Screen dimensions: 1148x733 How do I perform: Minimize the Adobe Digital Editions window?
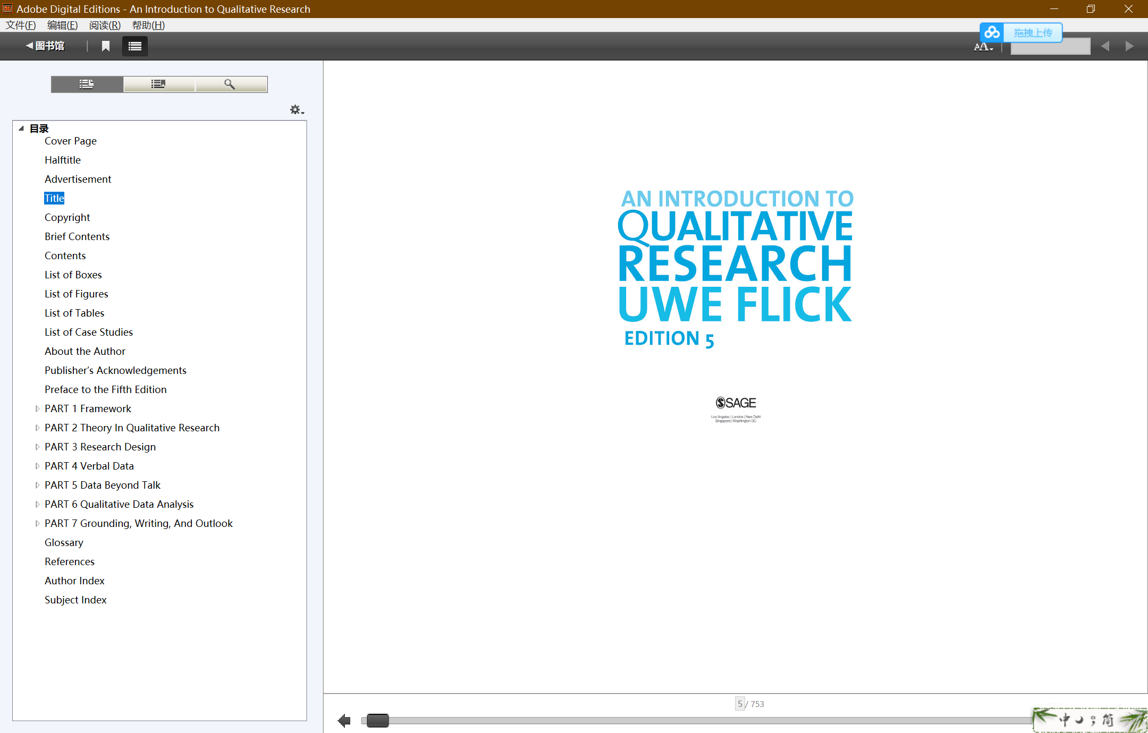tap(1054, 9)
